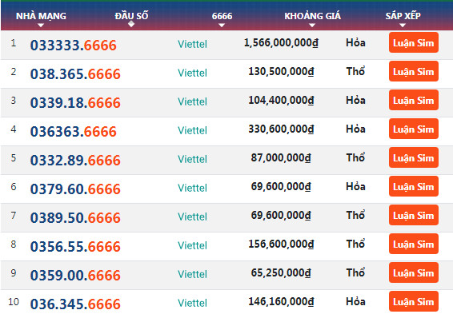Image resolution: width=453 pixels, height=318 pixels.
Task: Click Luận Sim for 0379.60.6666
Action: point(414,186)
